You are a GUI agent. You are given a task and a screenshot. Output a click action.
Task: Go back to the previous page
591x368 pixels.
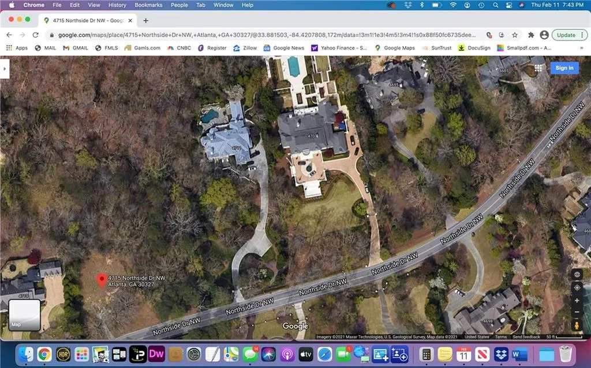9,35
